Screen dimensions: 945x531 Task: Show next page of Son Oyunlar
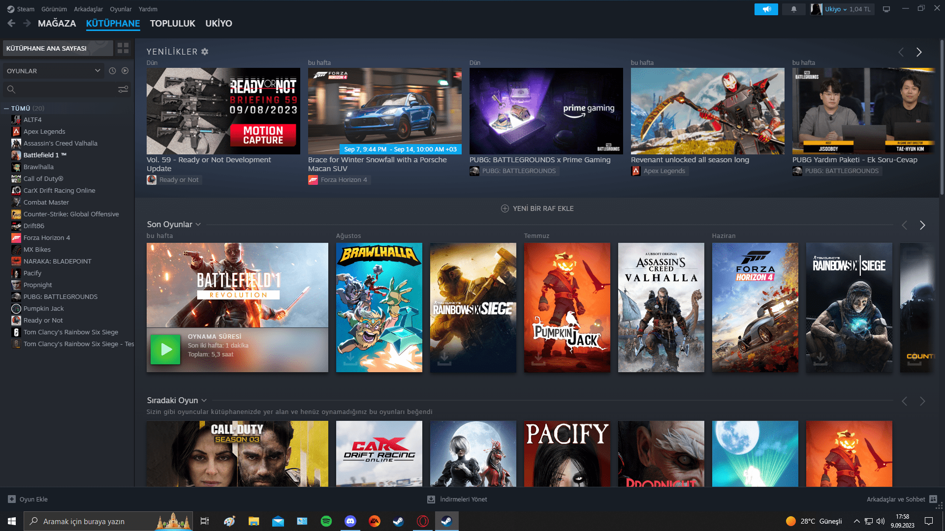click(922, 225)
